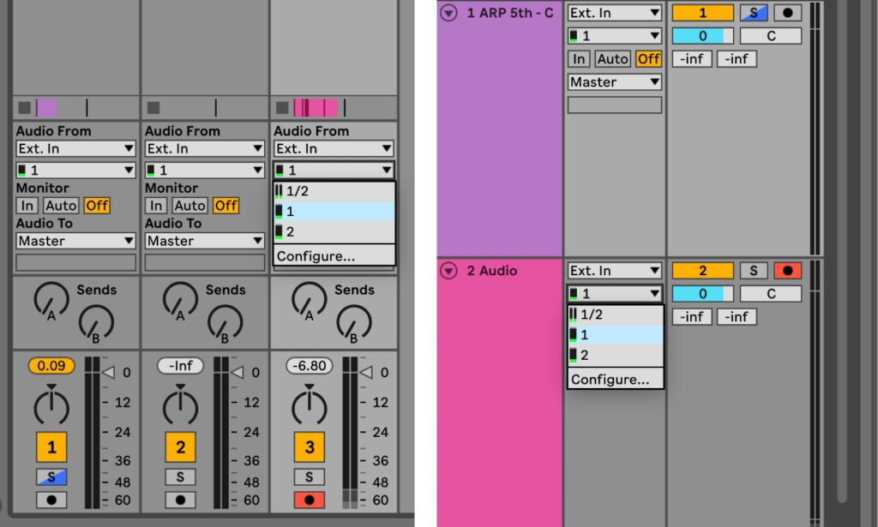Click the clip stop square on session track 2
The height and width of the screenshot is (527, 878).
[153, 107]
